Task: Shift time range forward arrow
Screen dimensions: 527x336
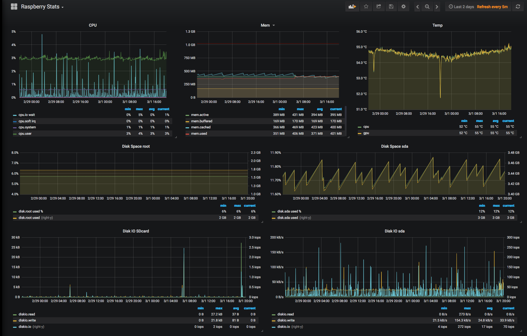Action: tap(437, 7)
